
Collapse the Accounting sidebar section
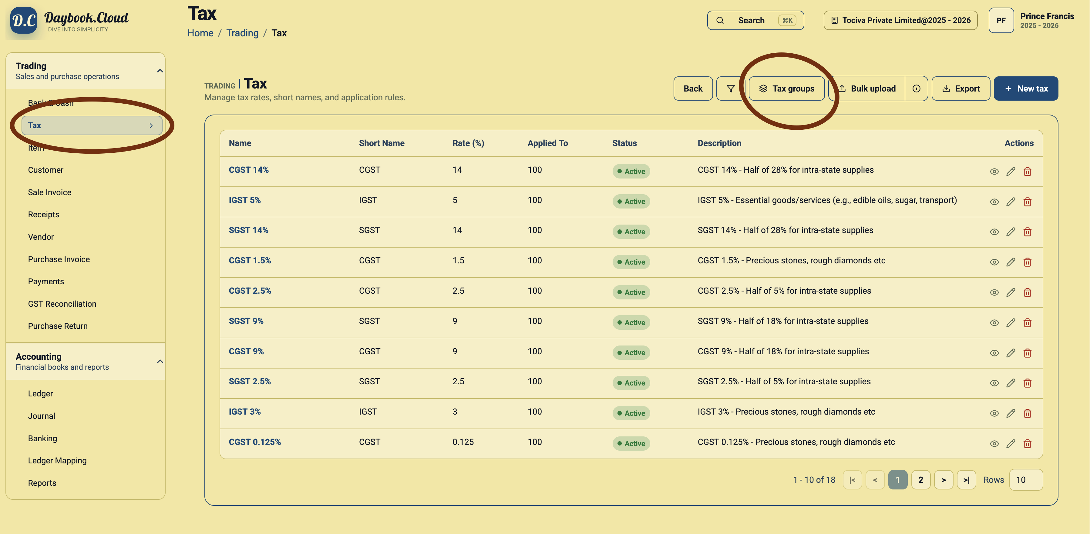pyautogui.click(x=160, y=362)
